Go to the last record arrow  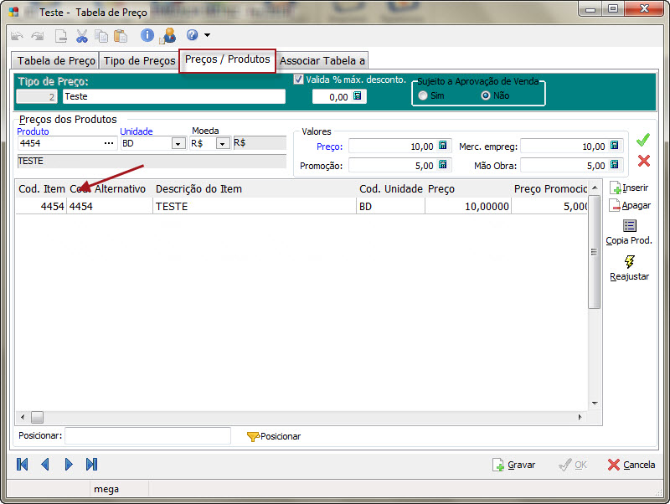click(92, 464)
